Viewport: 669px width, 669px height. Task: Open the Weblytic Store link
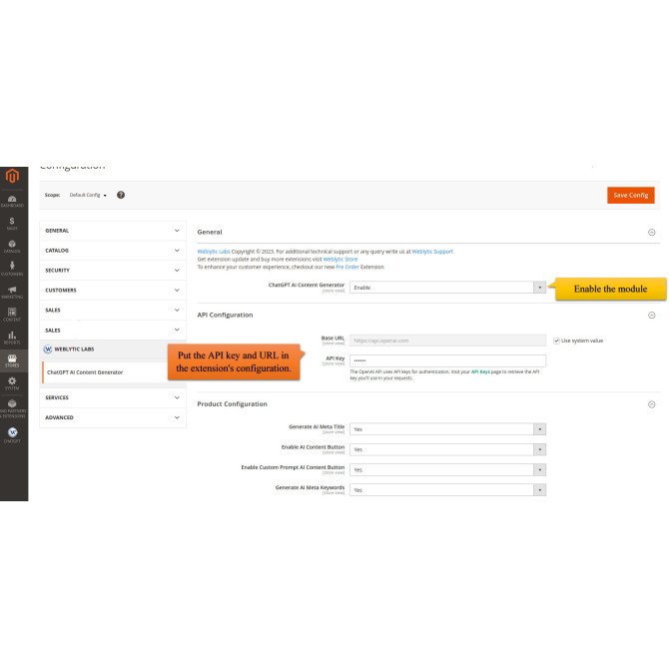(340, 260)
